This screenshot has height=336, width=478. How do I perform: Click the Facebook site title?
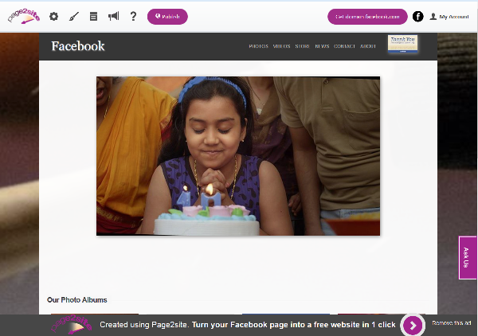click(x=78, y=46)
